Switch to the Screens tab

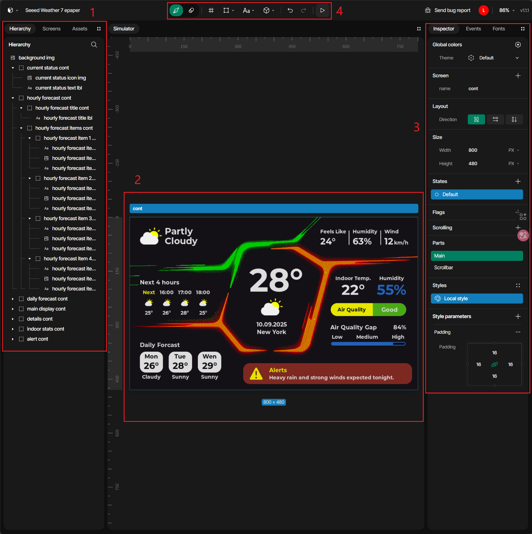pyautogui.click(x=51, y=29)
